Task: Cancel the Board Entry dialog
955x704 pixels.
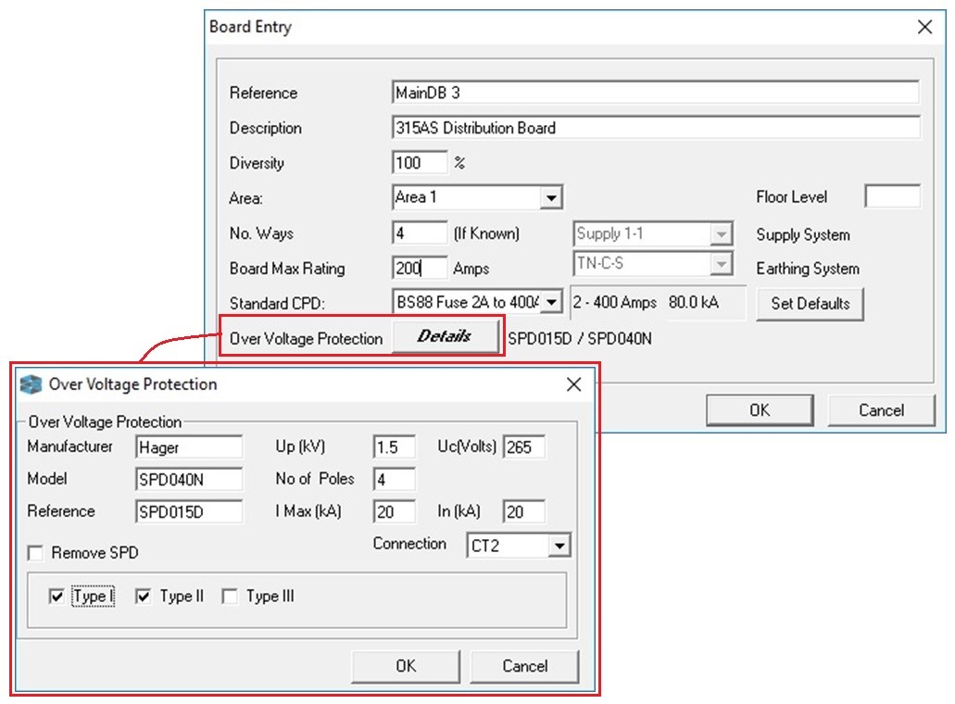Action: (x=881, y=410)
